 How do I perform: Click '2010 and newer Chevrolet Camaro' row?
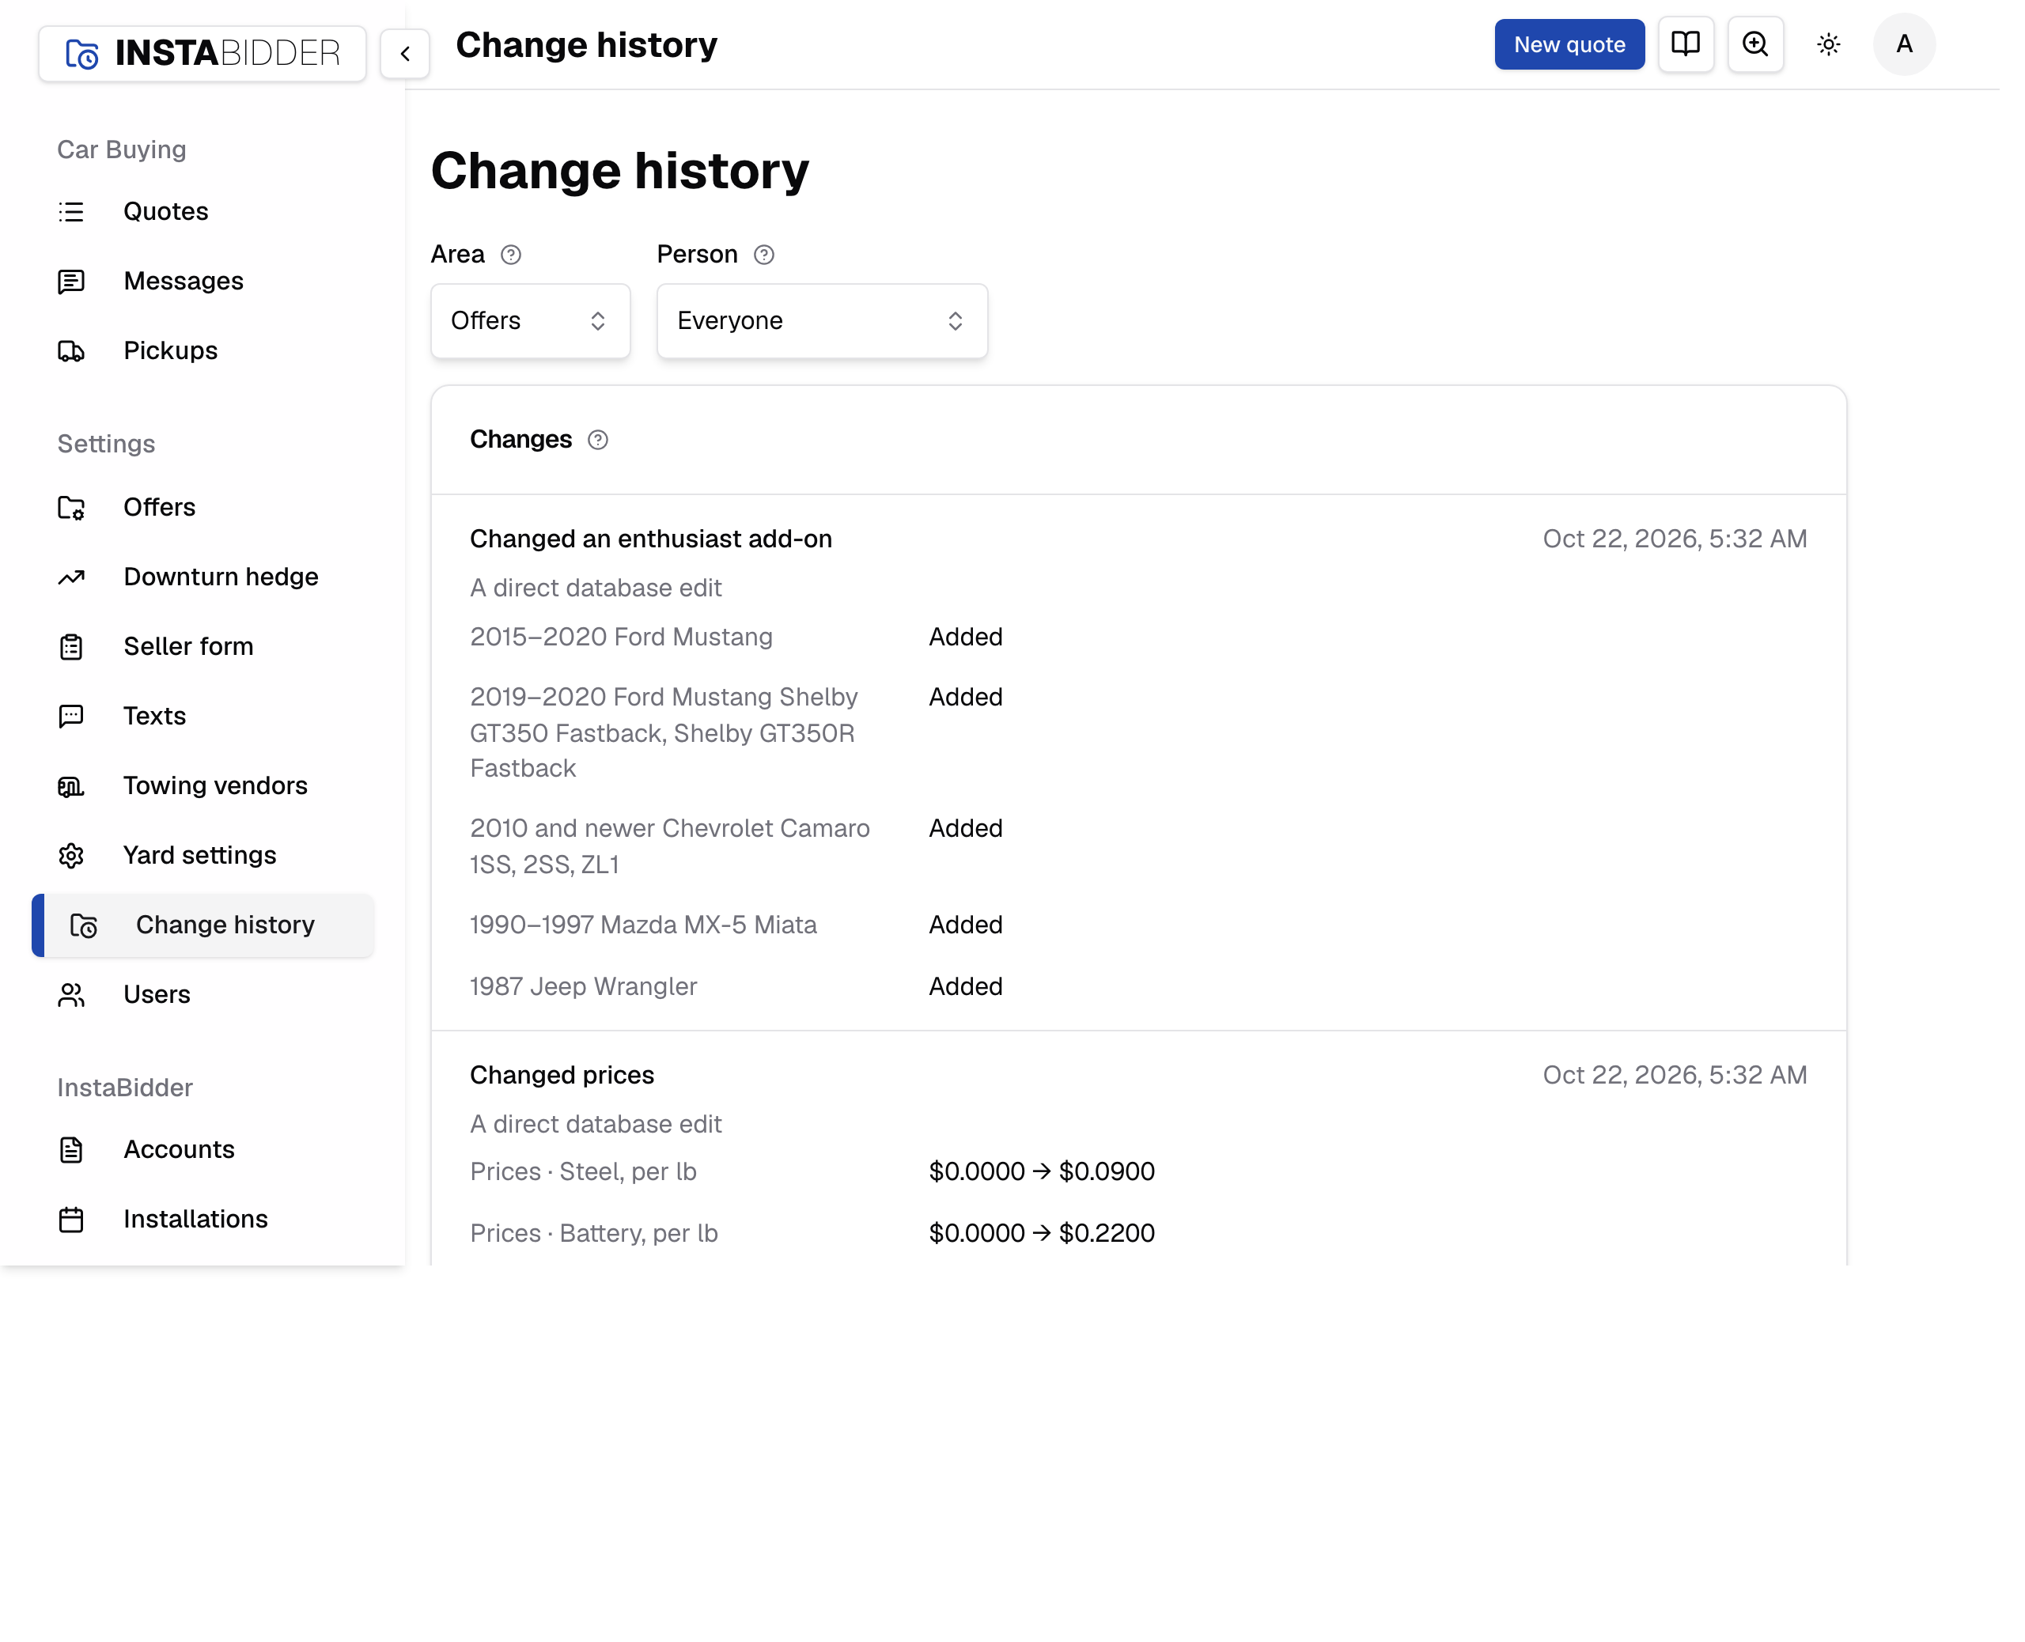[1137, 846]
